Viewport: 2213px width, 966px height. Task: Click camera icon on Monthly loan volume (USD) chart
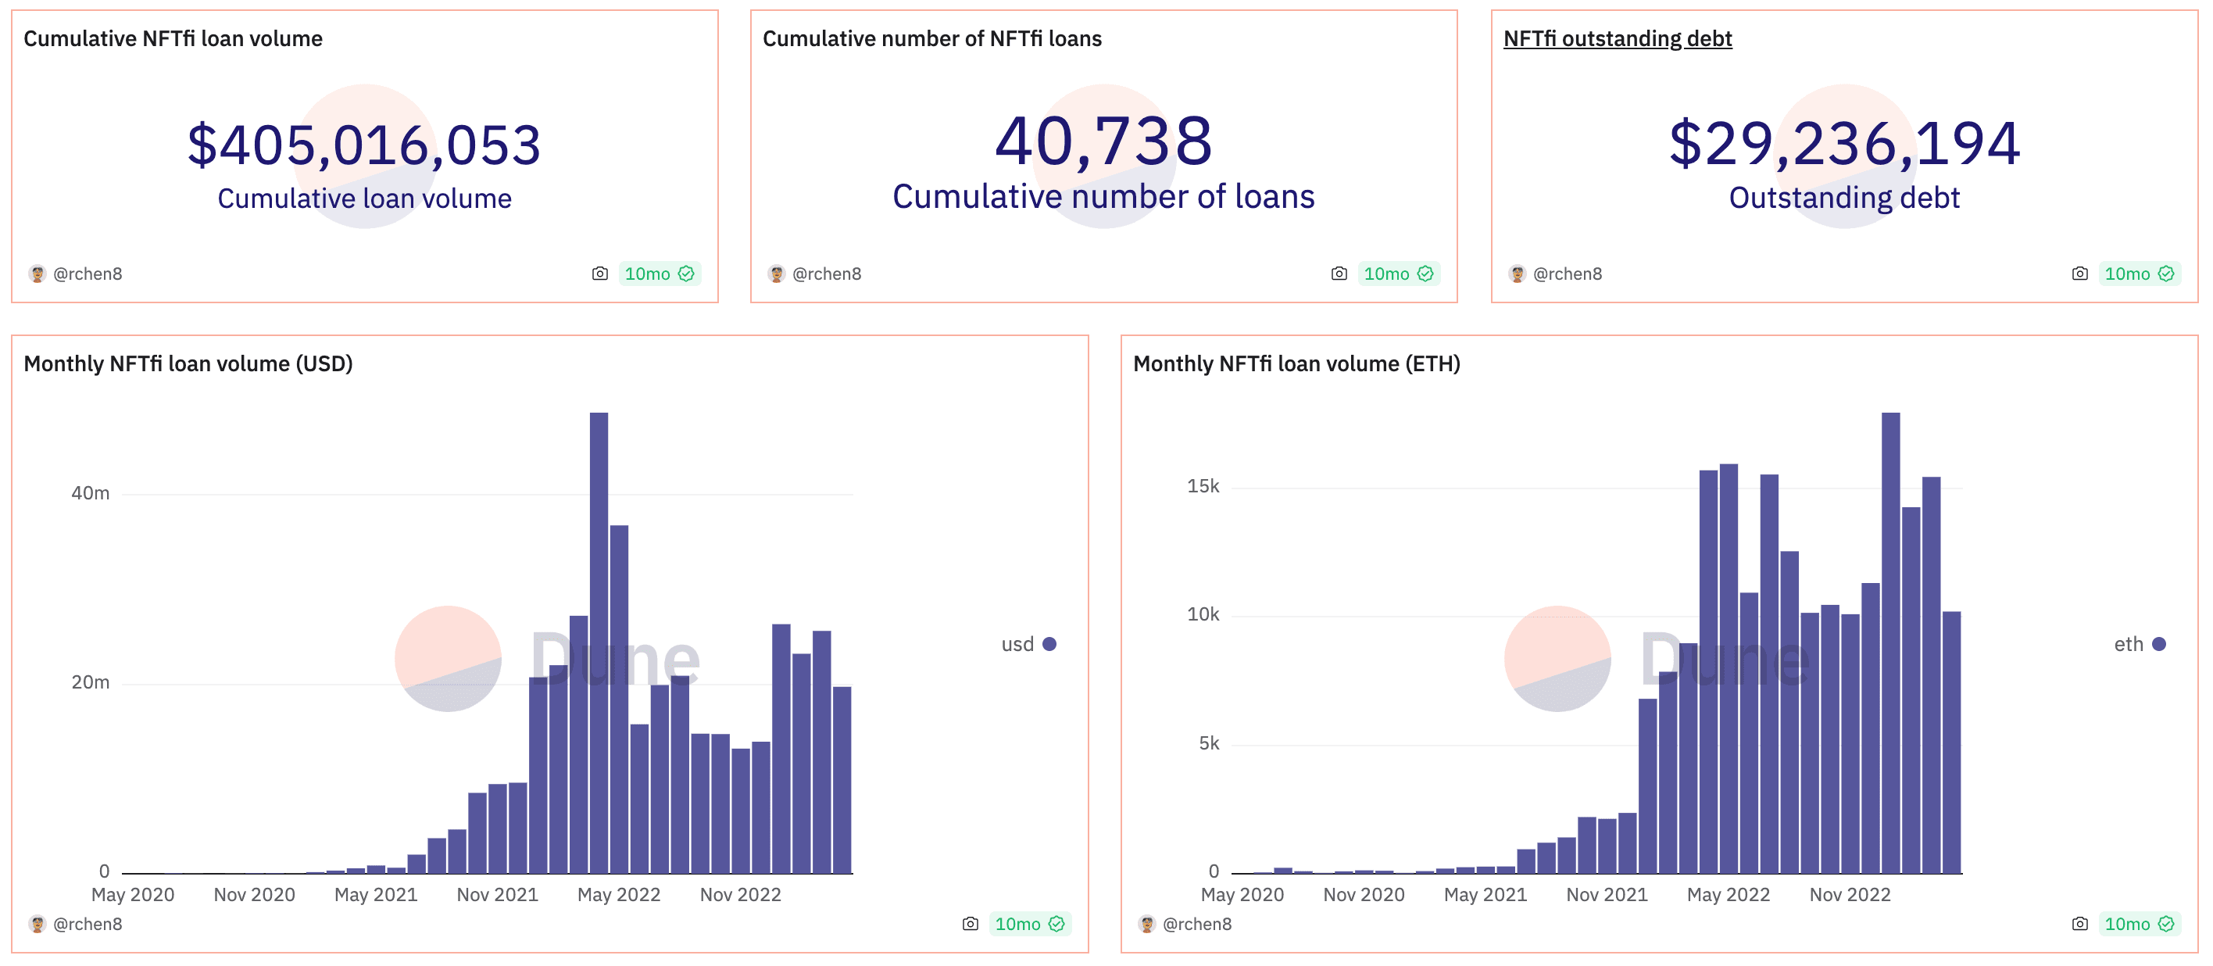point(970,923)
